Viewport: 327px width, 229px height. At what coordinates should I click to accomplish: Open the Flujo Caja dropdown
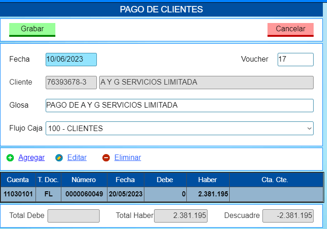point(179,128)
